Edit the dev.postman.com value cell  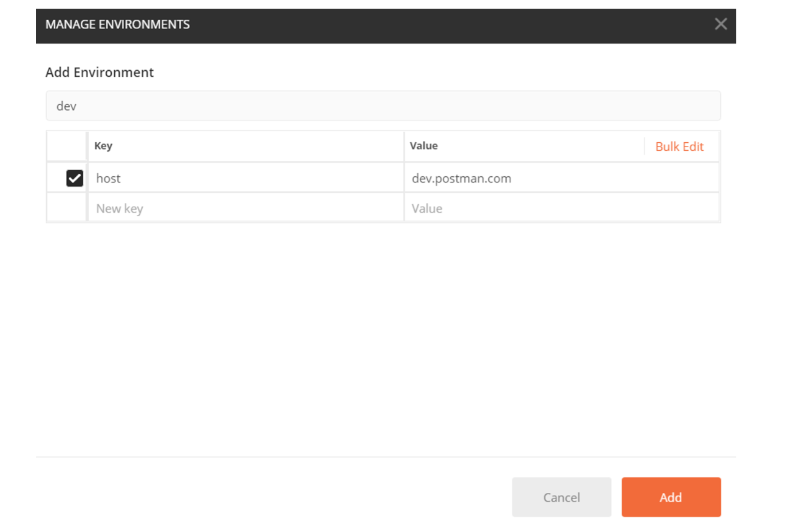(561, 179)
